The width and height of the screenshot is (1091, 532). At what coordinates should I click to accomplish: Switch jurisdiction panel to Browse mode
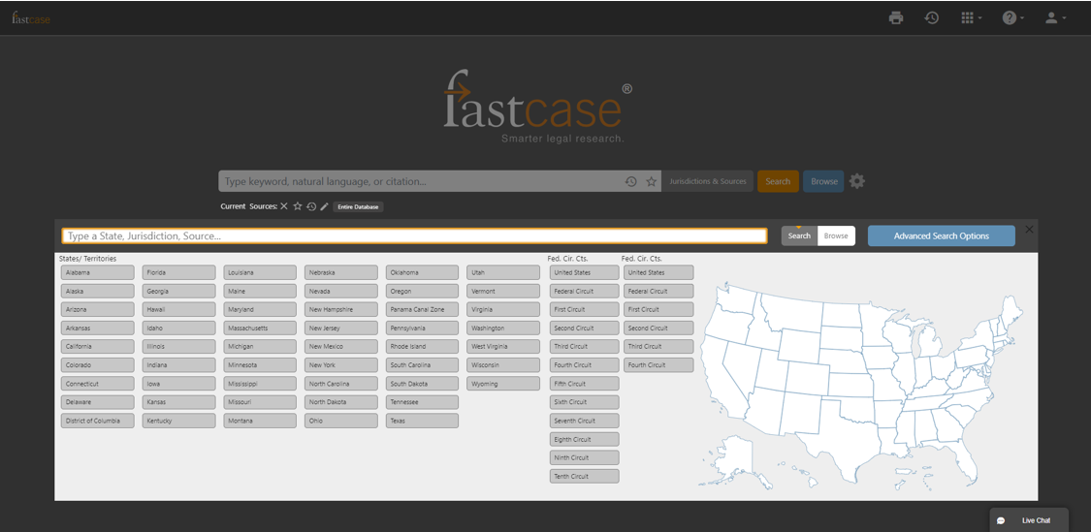coord(836,235)
